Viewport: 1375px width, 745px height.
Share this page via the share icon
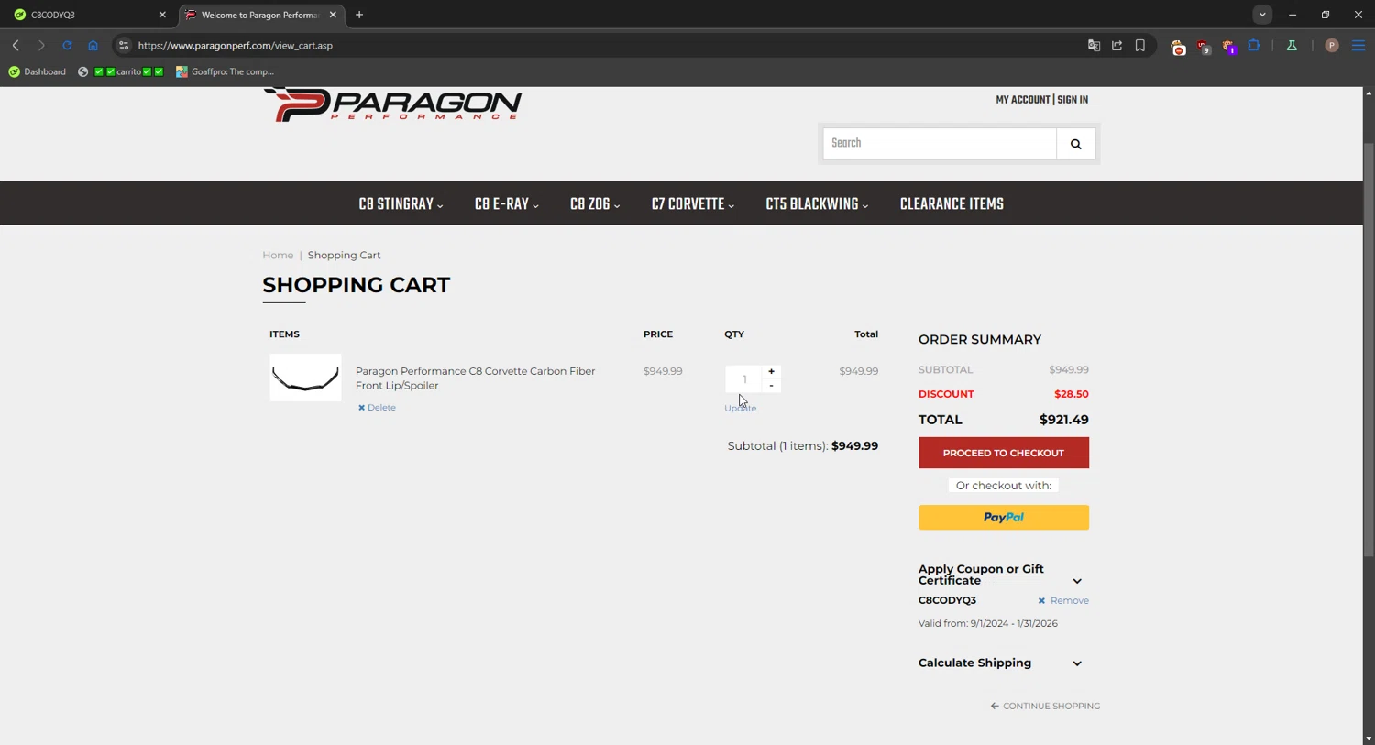[x=1116, y=45]
